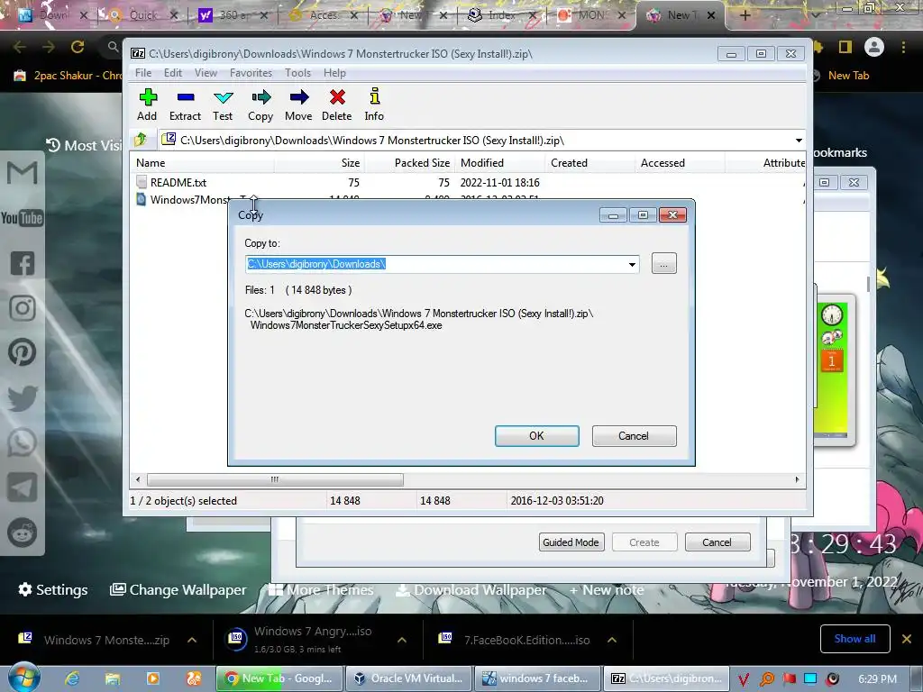Open Telegram from the sidebar
The width and height of the screenshot is (923, 692).
point(23,487)
